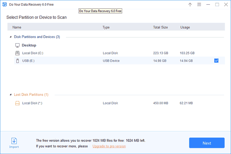
Task: Click the USB (E:) drive icon
Action: 17,61
